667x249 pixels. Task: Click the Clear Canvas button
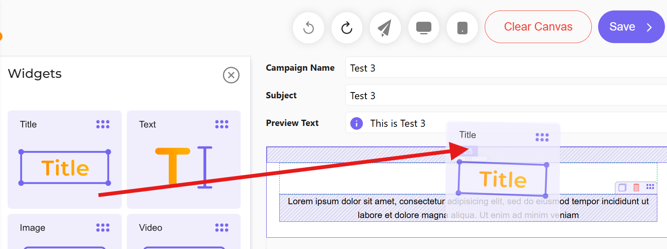click(538, 27)
